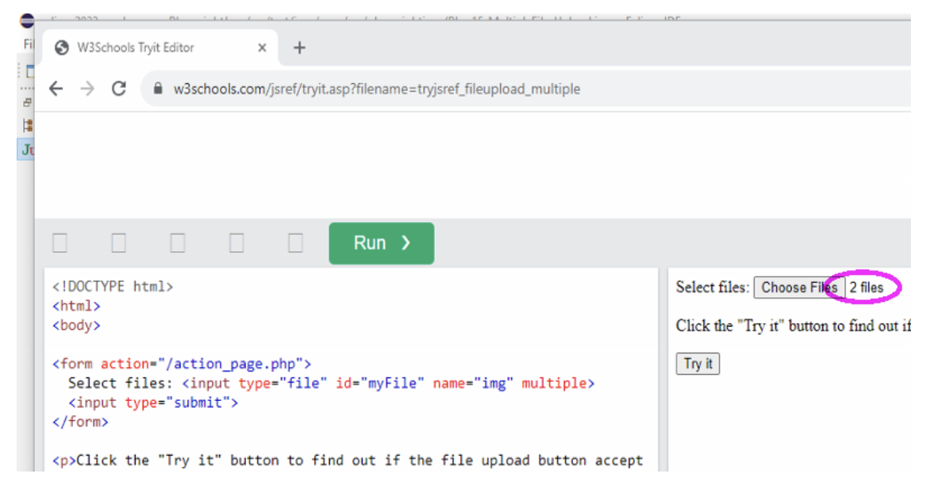
Task: Click the browser back navigation arrow
Action: 56,89
